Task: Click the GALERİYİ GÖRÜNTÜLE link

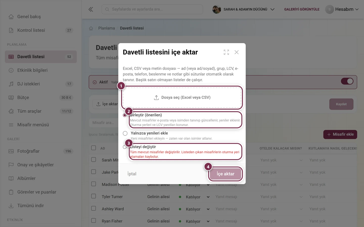Action: (x=302, y=9)
